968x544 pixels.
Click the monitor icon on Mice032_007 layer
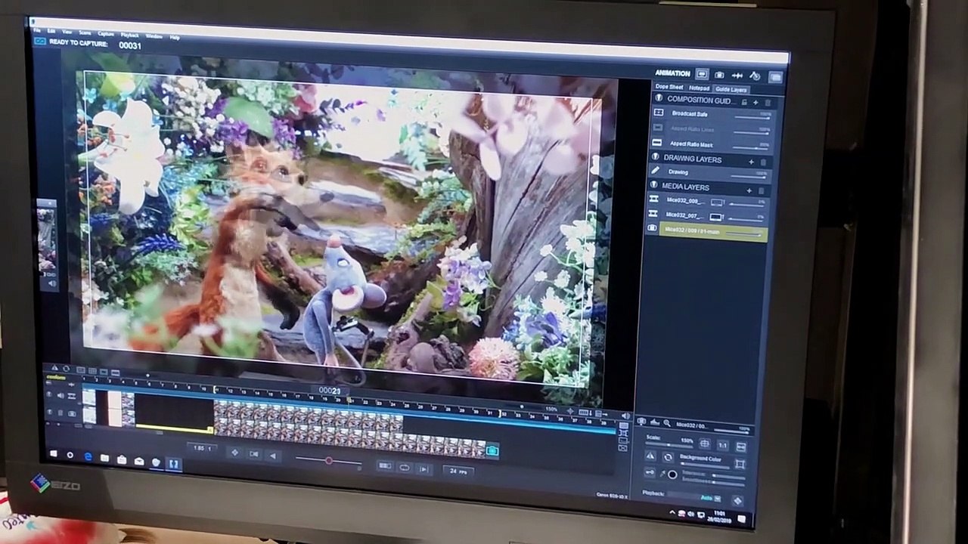click(715, 218)
